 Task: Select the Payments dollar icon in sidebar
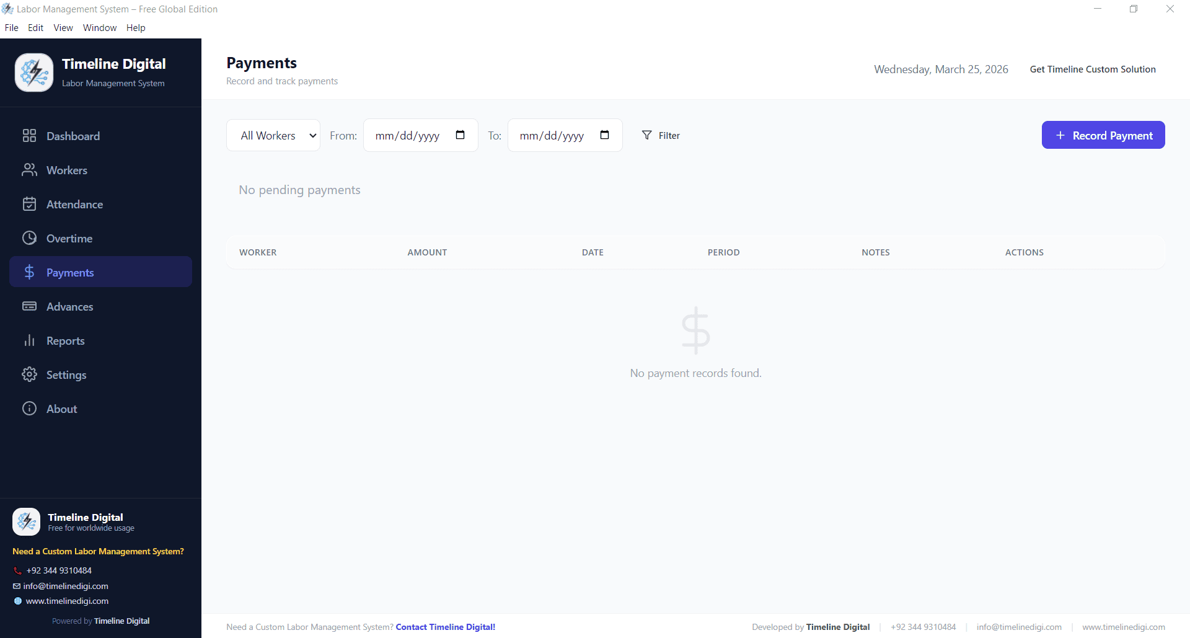30,272
